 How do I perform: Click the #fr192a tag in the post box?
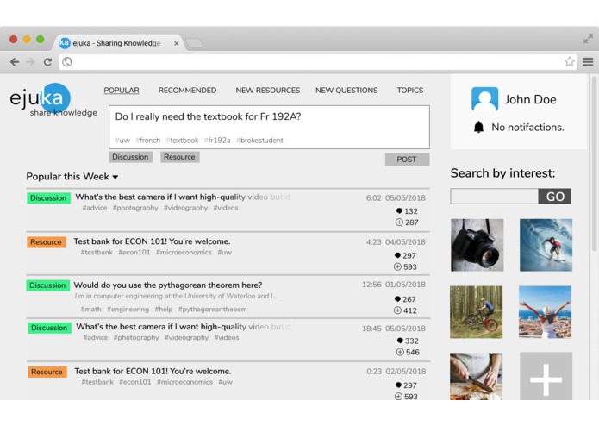(217, 141)
